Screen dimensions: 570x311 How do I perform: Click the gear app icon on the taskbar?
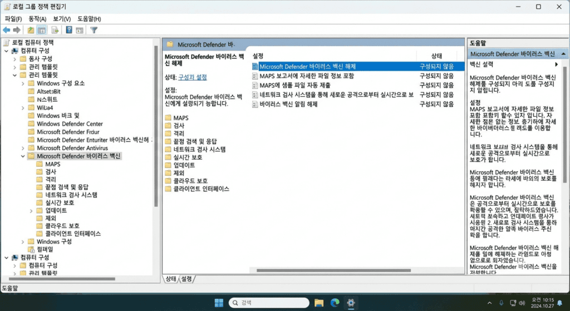[x=351, y=303]
